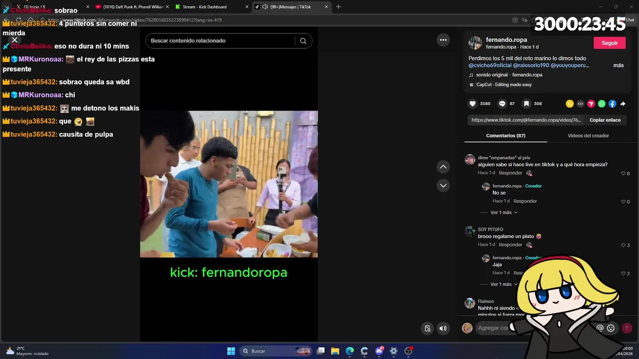639x359 pixels.
Task: Open comments via the speech bubble icon
Action: pos(502,104)
